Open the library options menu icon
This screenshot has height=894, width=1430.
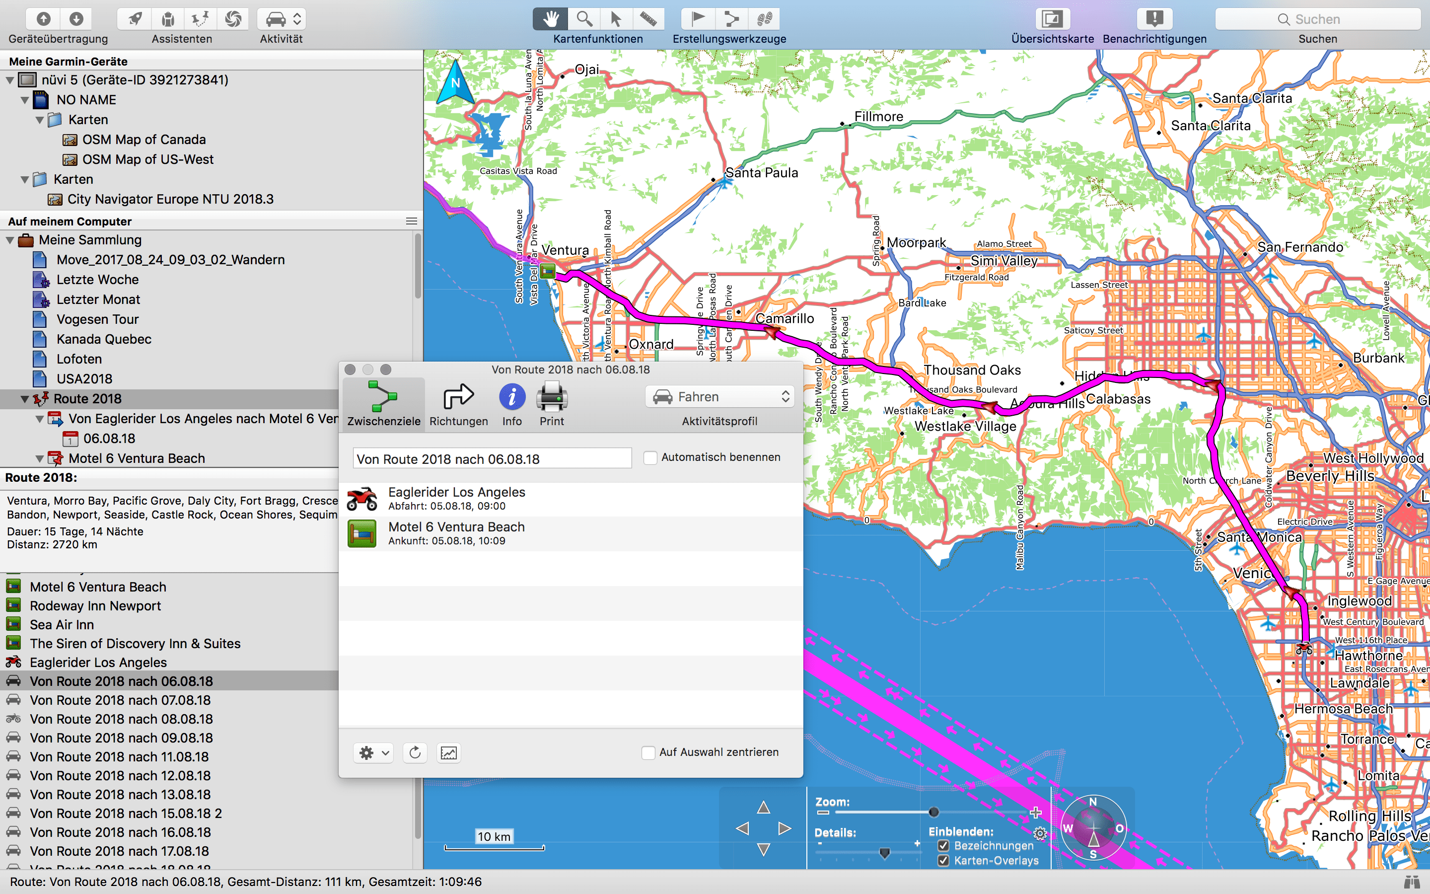click(411, 221)
